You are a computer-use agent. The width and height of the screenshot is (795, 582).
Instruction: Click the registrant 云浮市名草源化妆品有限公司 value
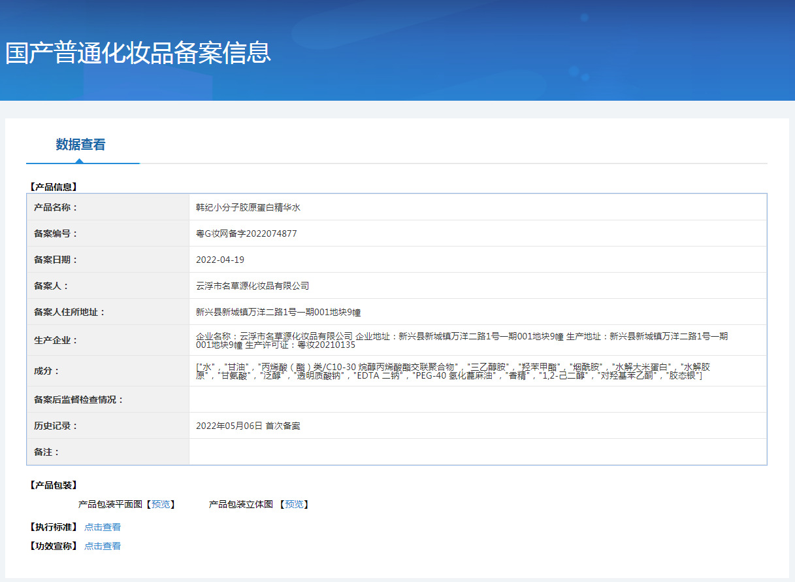pos(252,286)
